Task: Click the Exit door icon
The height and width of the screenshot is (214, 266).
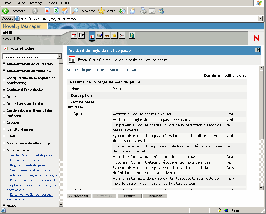Action: point(81,35)
